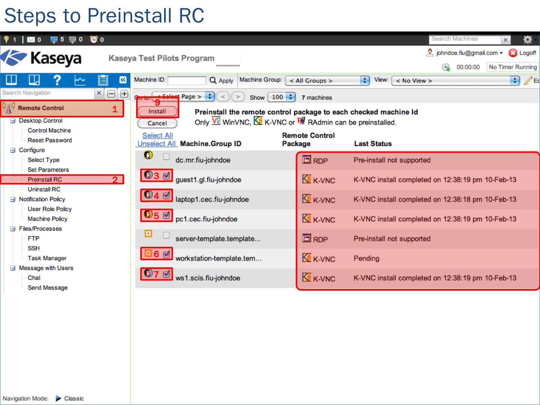Open the johndoe.fiu@gmail.com account menu
This screenshot has width=540, height=405.
(469, 53)
